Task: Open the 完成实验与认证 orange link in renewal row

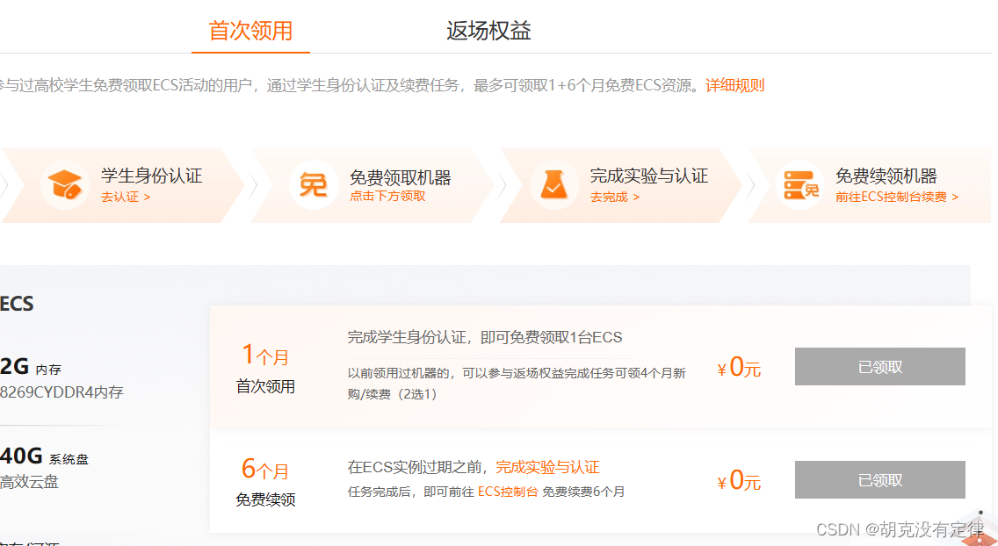Action: point(547,467)
